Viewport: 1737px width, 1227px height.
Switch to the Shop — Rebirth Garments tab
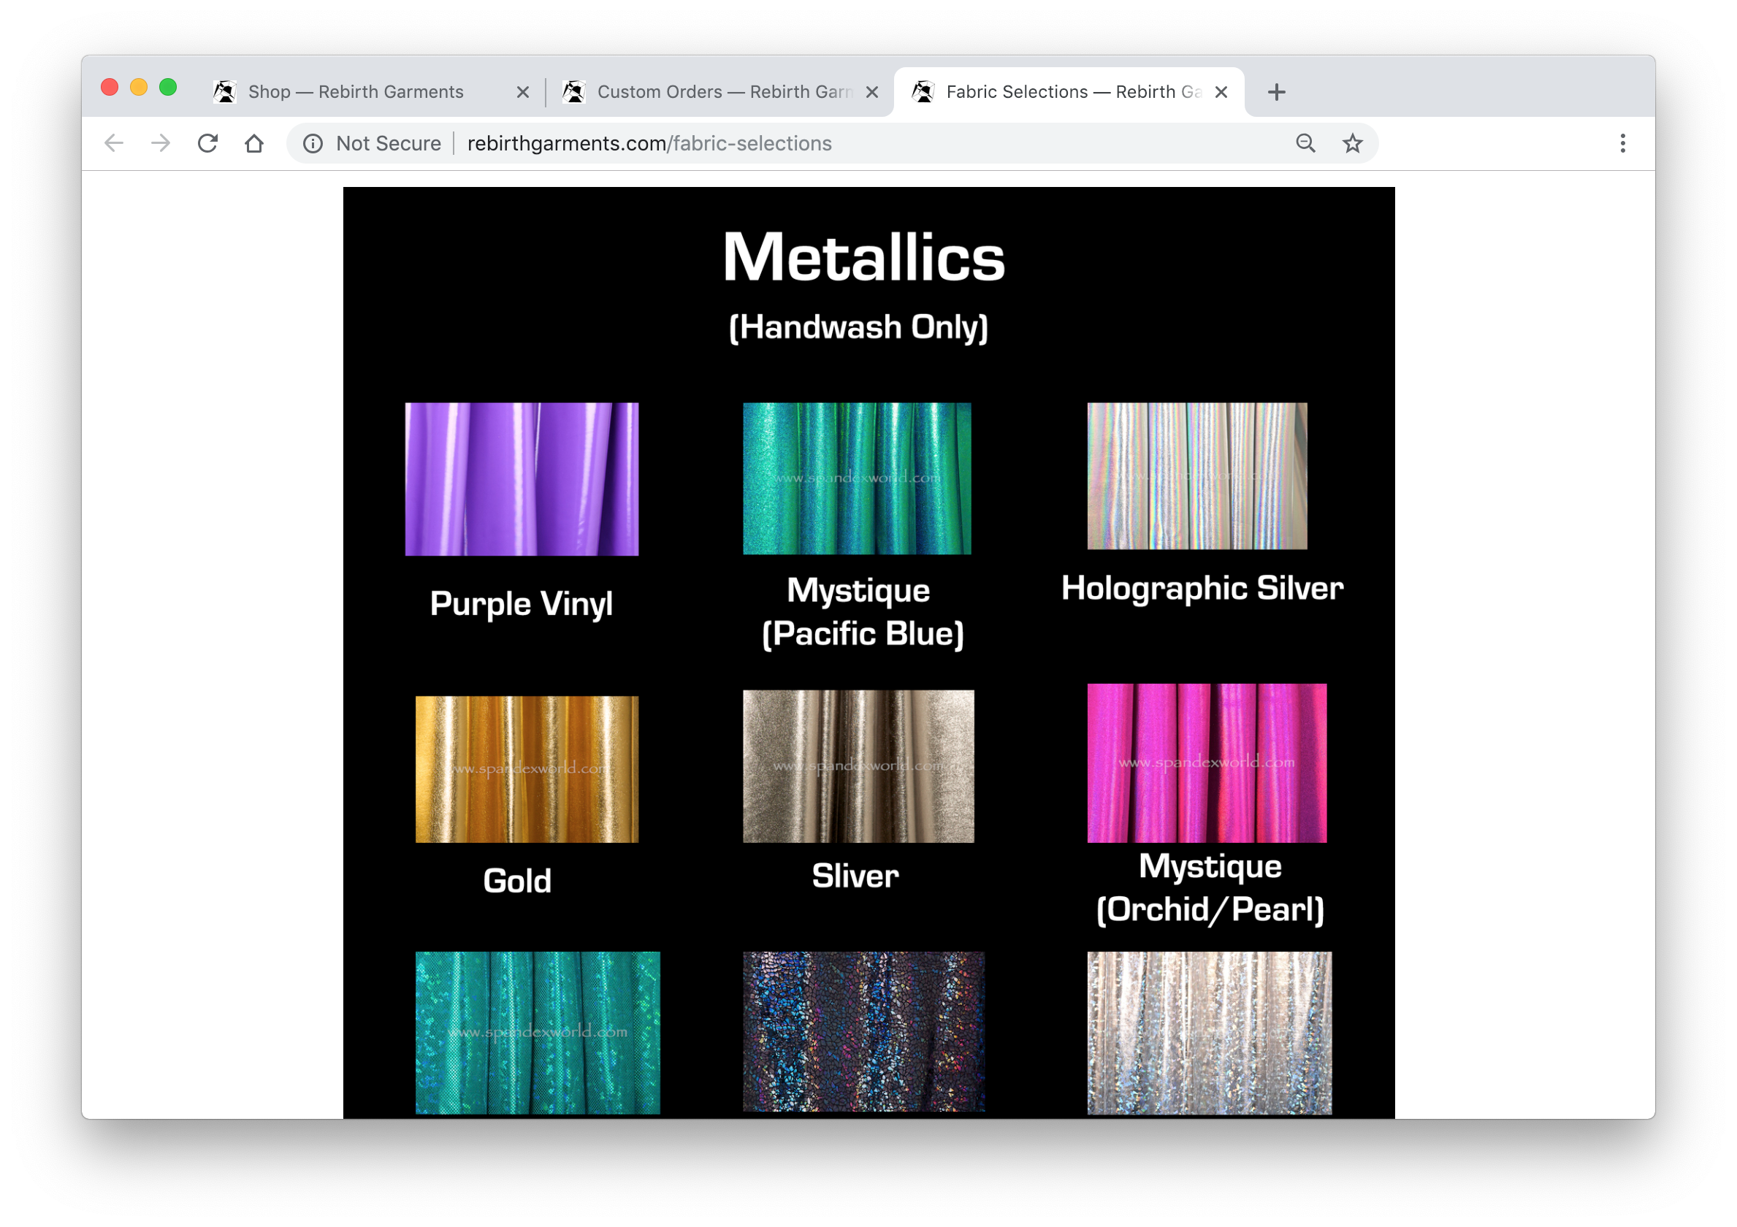[x=356, y=92]
